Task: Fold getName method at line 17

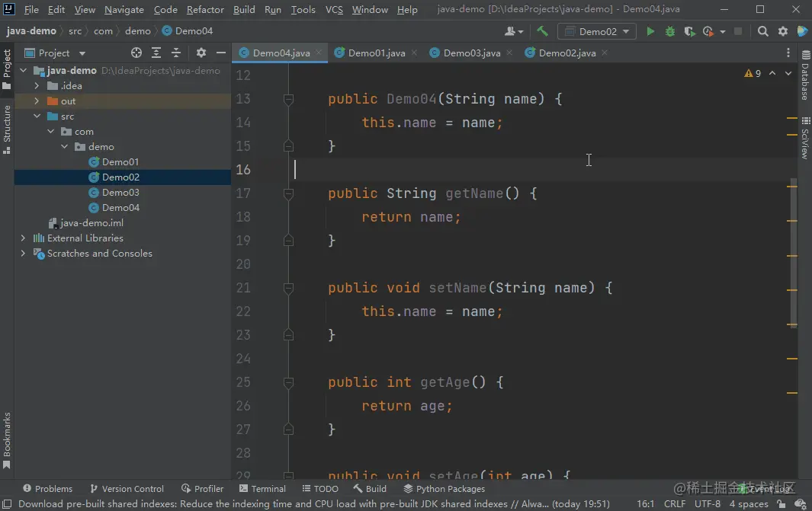Action: 288,193
